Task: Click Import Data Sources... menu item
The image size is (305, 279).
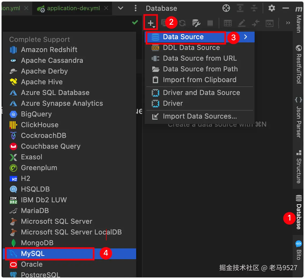Action: (x=200, y=116)
